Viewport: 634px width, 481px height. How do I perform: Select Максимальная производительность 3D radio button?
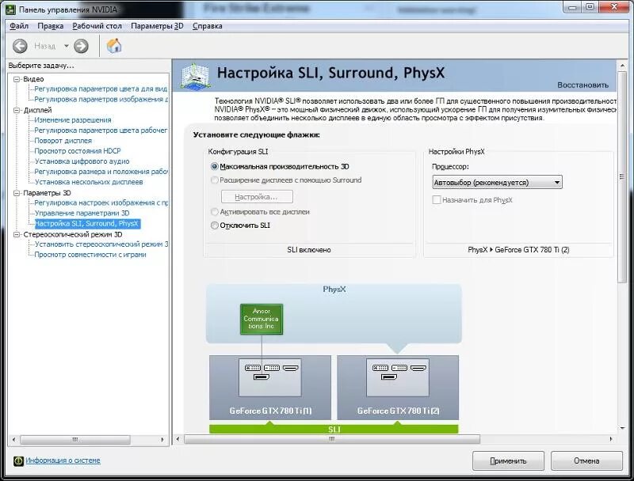pos(215,167)
